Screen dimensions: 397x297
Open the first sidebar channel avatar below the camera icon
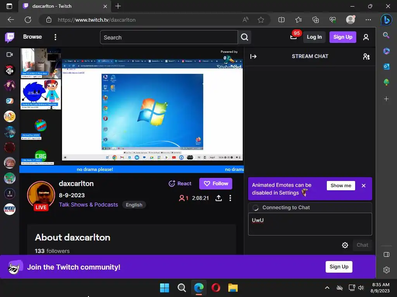pos(10,70)
